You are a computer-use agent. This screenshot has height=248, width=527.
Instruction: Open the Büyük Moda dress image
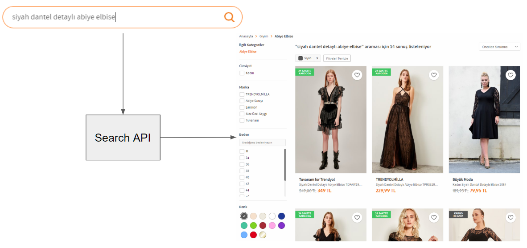tap(484, 119)
